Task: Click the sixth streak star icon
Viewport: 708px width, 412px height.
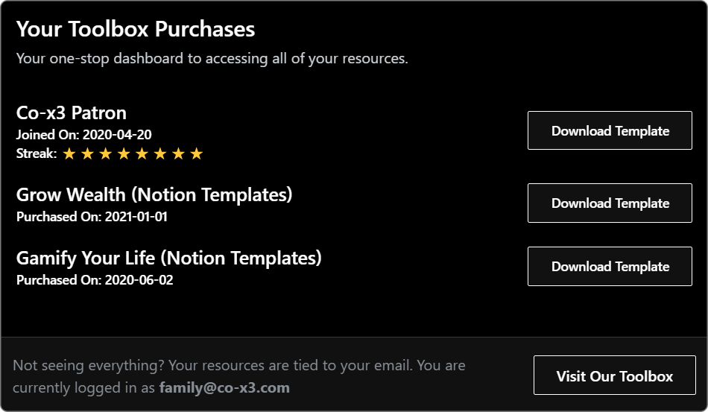Action: click(160, 154)
